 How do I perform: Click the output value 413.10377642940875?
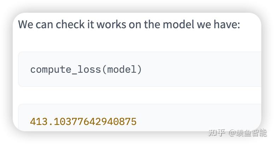click(83, 122)
